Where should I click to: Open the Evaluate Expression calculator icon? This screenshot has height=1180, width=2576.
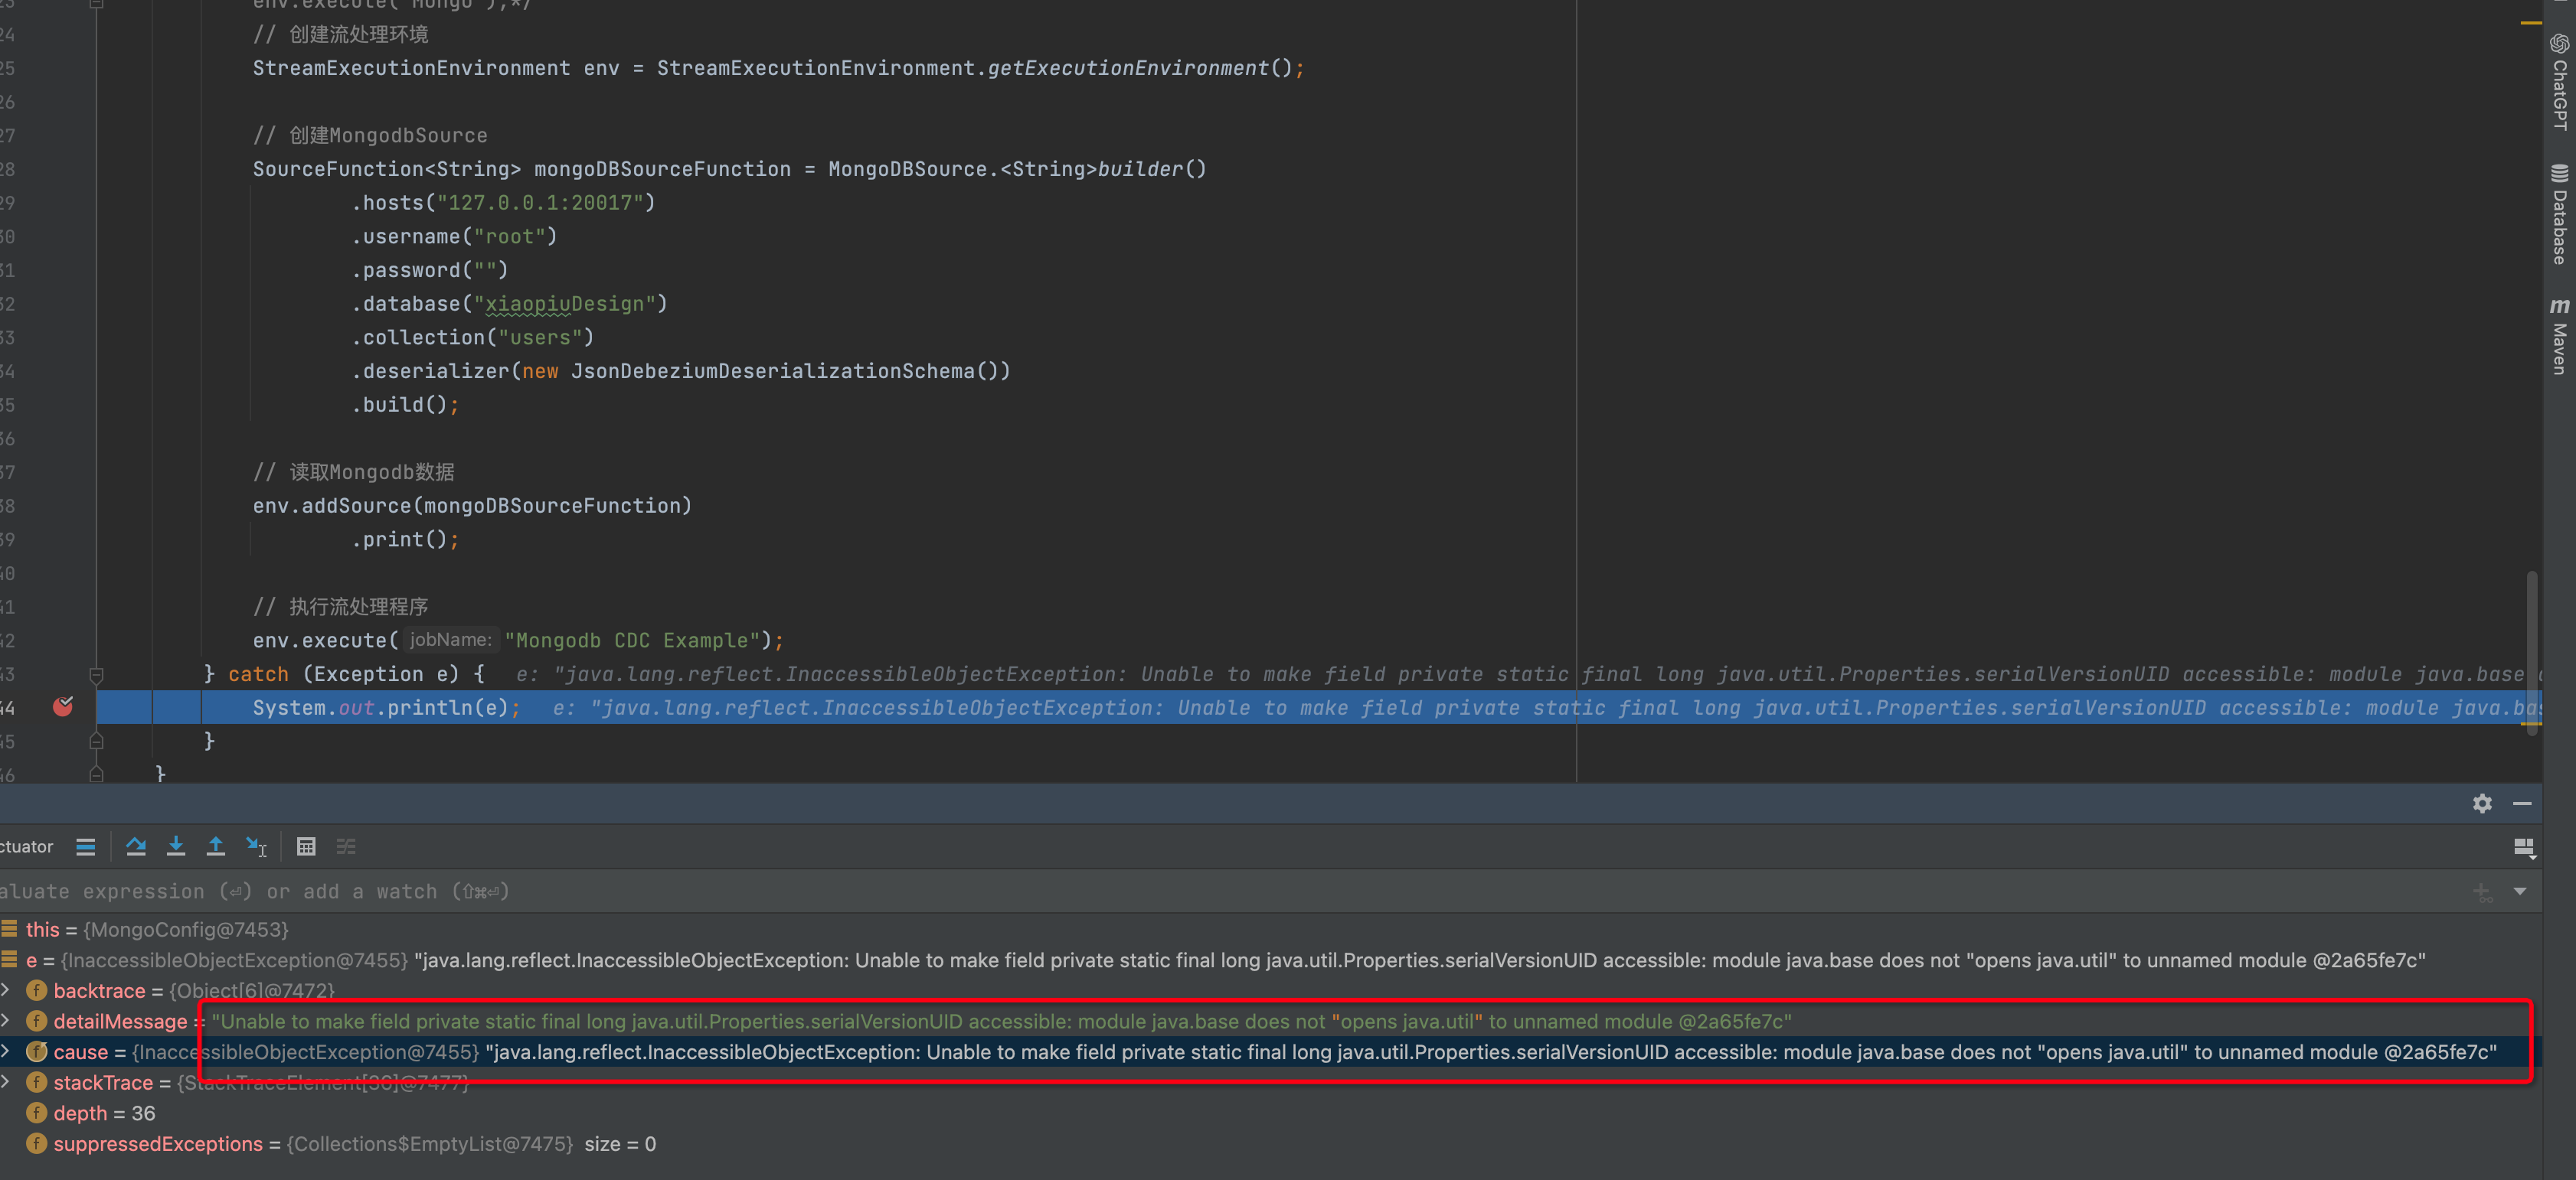[x=306, y=846]
